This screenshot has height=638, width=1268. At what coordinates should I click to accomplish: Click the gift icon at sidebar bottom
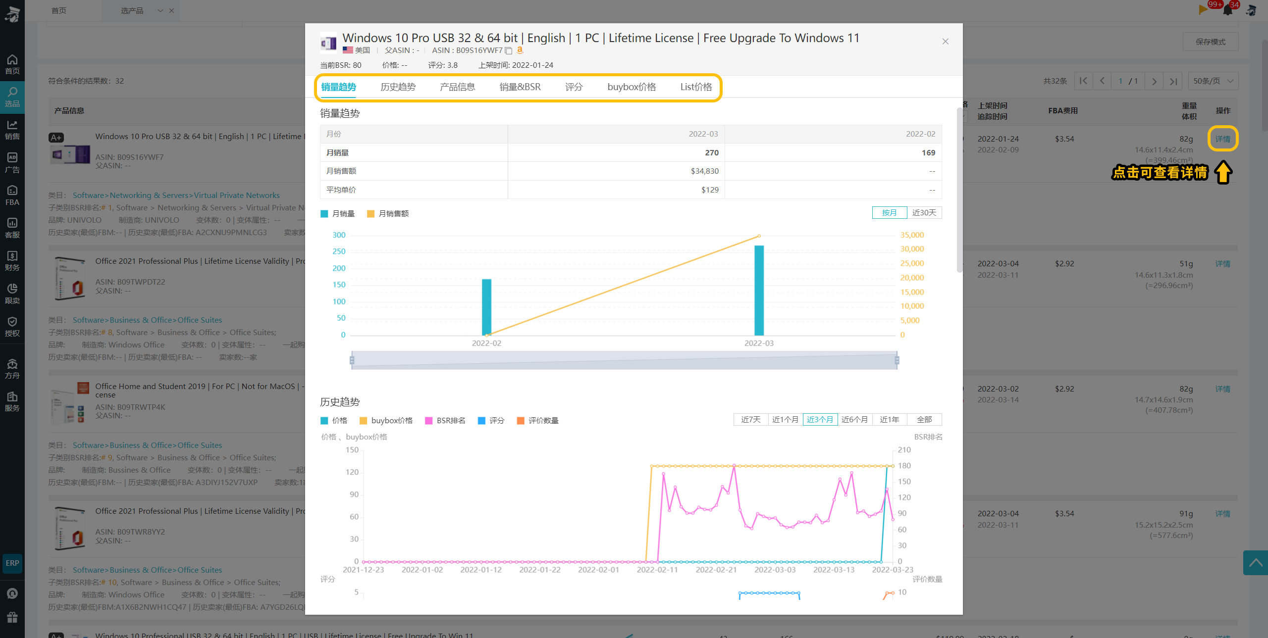pos(12,617)
